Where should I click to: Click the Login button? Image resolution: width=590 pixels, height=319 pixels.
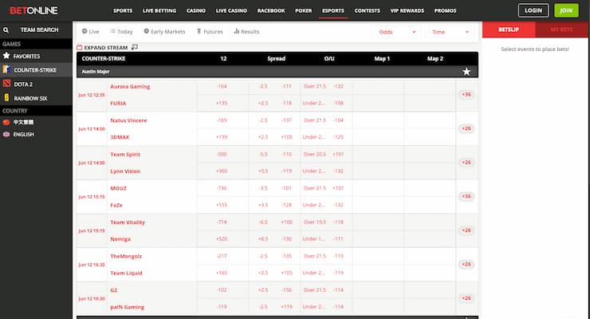click(x=533, y=11)
